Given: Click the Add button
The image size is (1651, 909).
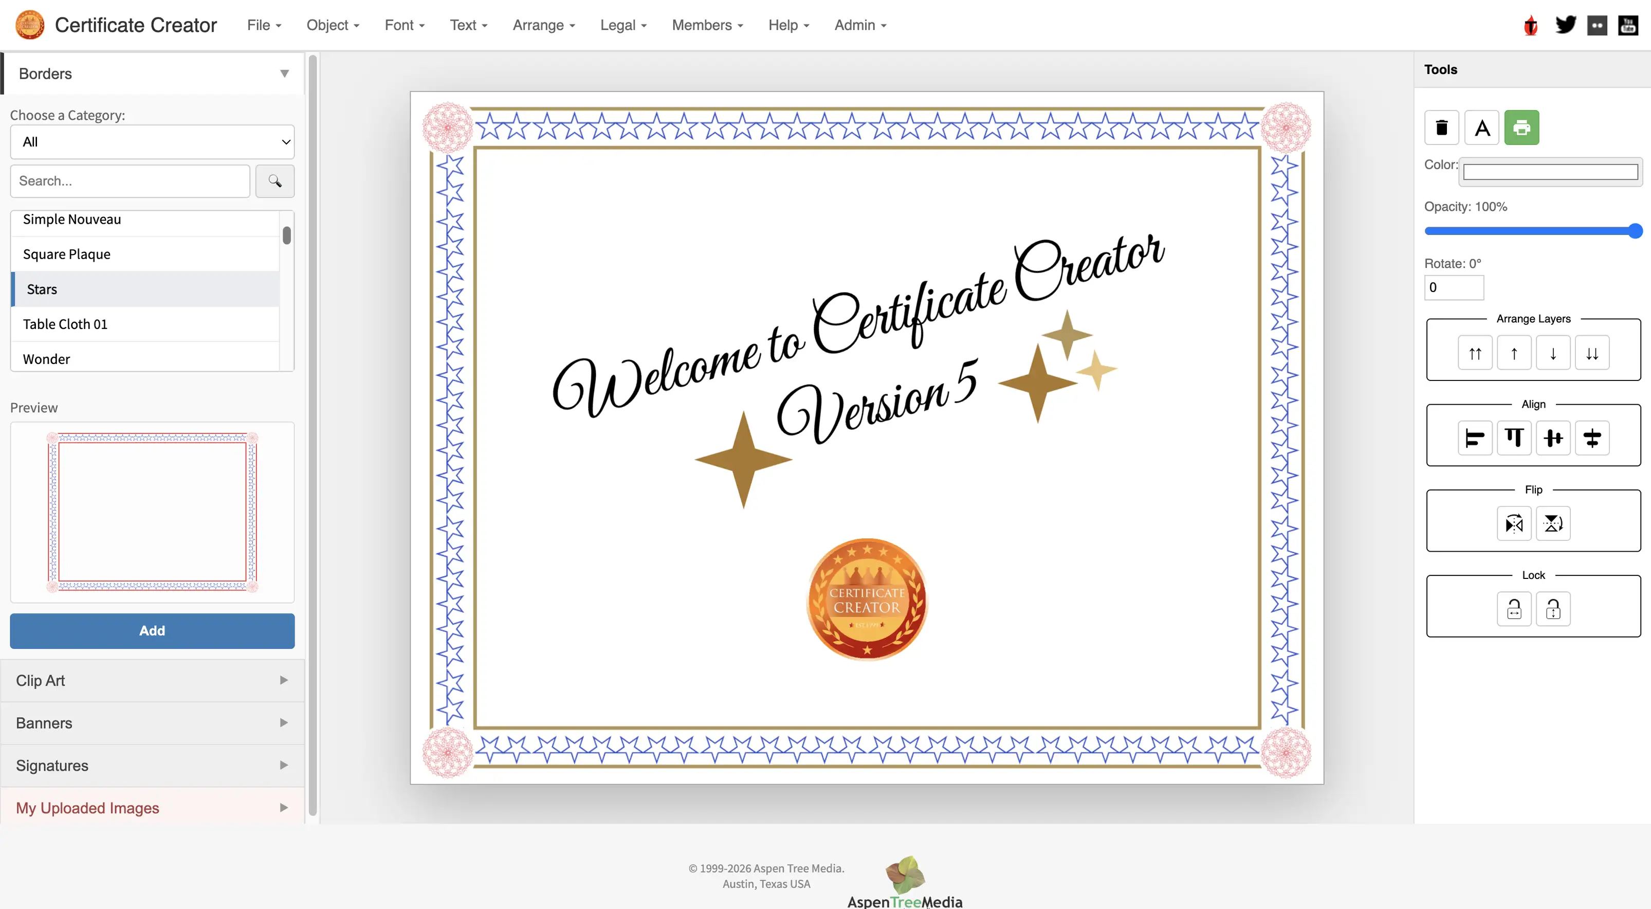Looking at the screenshot, I should (152, 631).
